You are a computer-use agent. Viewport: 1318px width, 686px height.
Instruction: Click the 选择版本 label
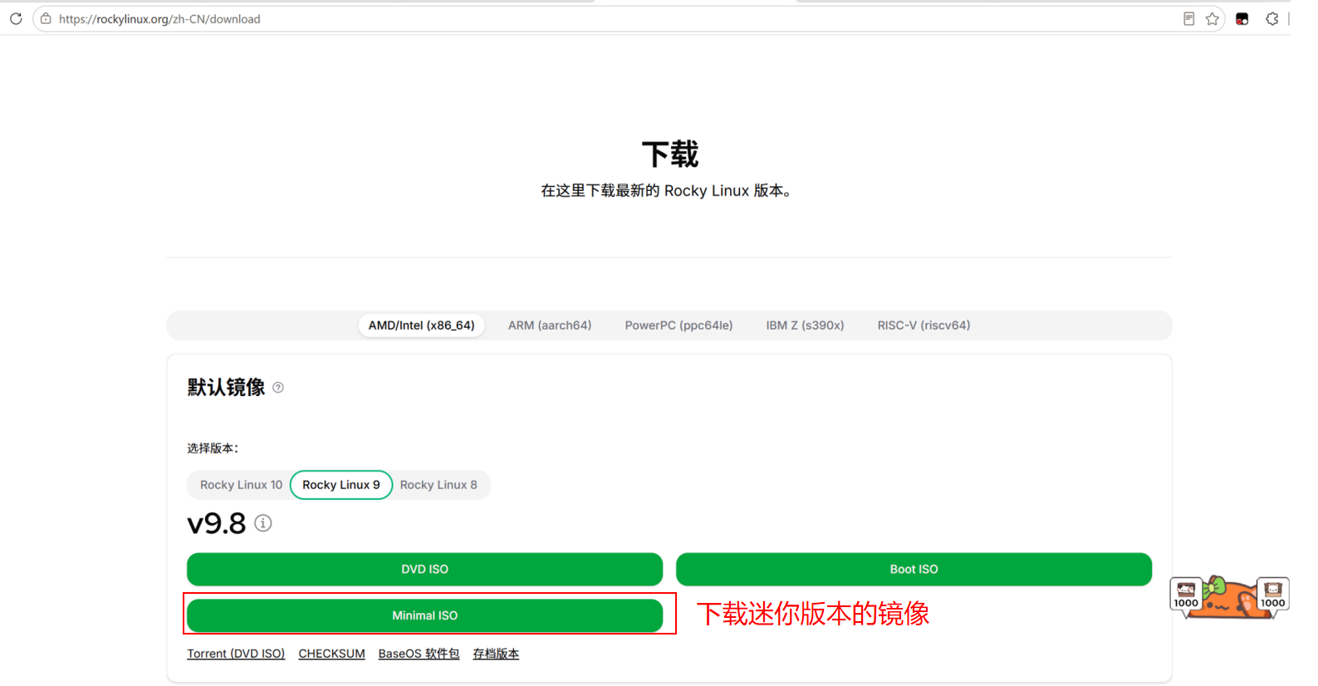(213, 448)
